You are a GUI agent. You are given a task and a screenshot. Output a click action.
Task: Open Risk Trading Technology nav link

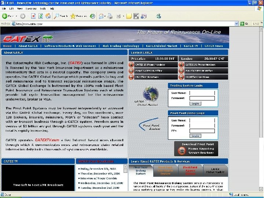click(121, 46)
